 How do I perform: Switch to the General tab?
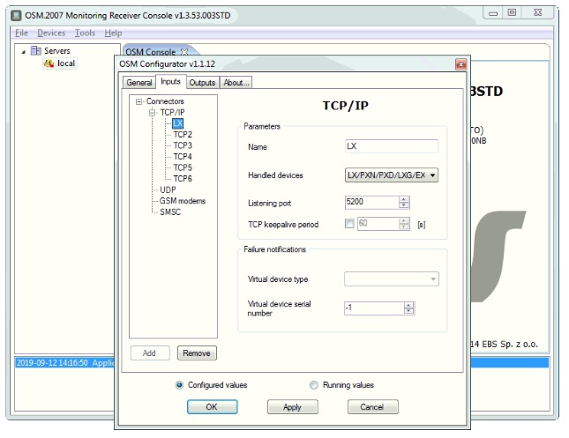tap(139, 82)
